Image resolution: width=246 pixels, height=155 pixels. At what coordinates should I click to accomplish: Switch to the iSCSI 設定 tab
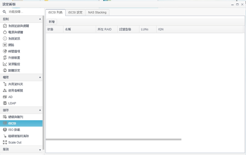[x=75, y=12]
